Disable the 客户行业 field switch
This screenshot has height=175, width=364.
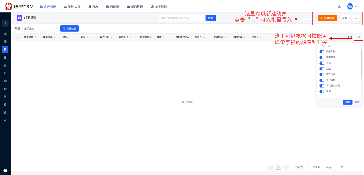322,74
